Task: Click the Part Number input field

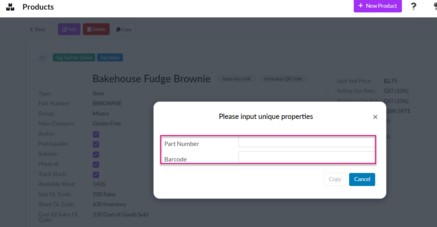Action: click(x=307, y=142)
